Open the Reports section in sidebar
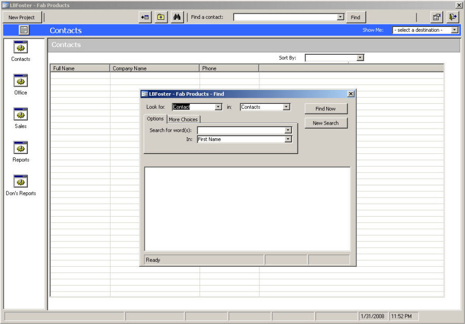The image size is (465, 324). pos(21,151)
